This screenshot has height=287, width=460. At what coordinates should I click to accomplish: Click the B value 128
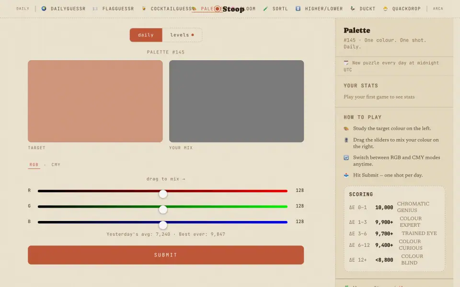tap(299, 221)
